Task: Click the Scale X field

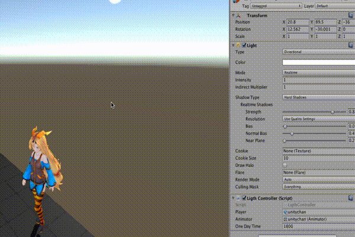Action: coord(298,36)
